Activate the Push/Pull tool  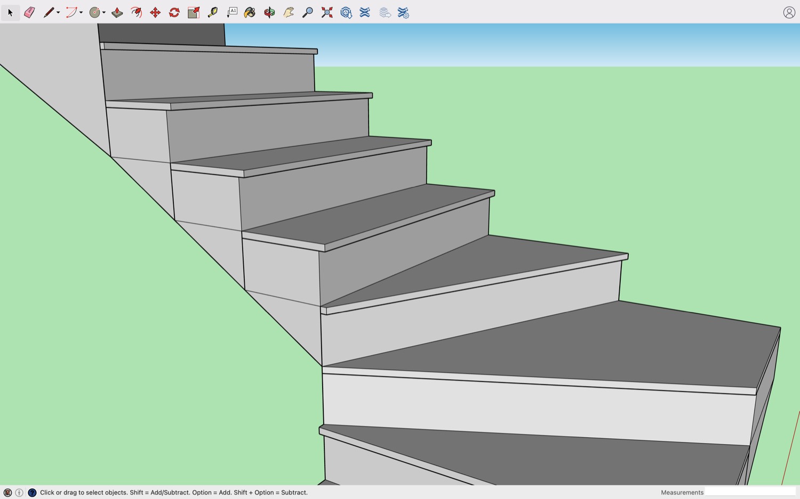pyautogui.click(x=117, y=12)
